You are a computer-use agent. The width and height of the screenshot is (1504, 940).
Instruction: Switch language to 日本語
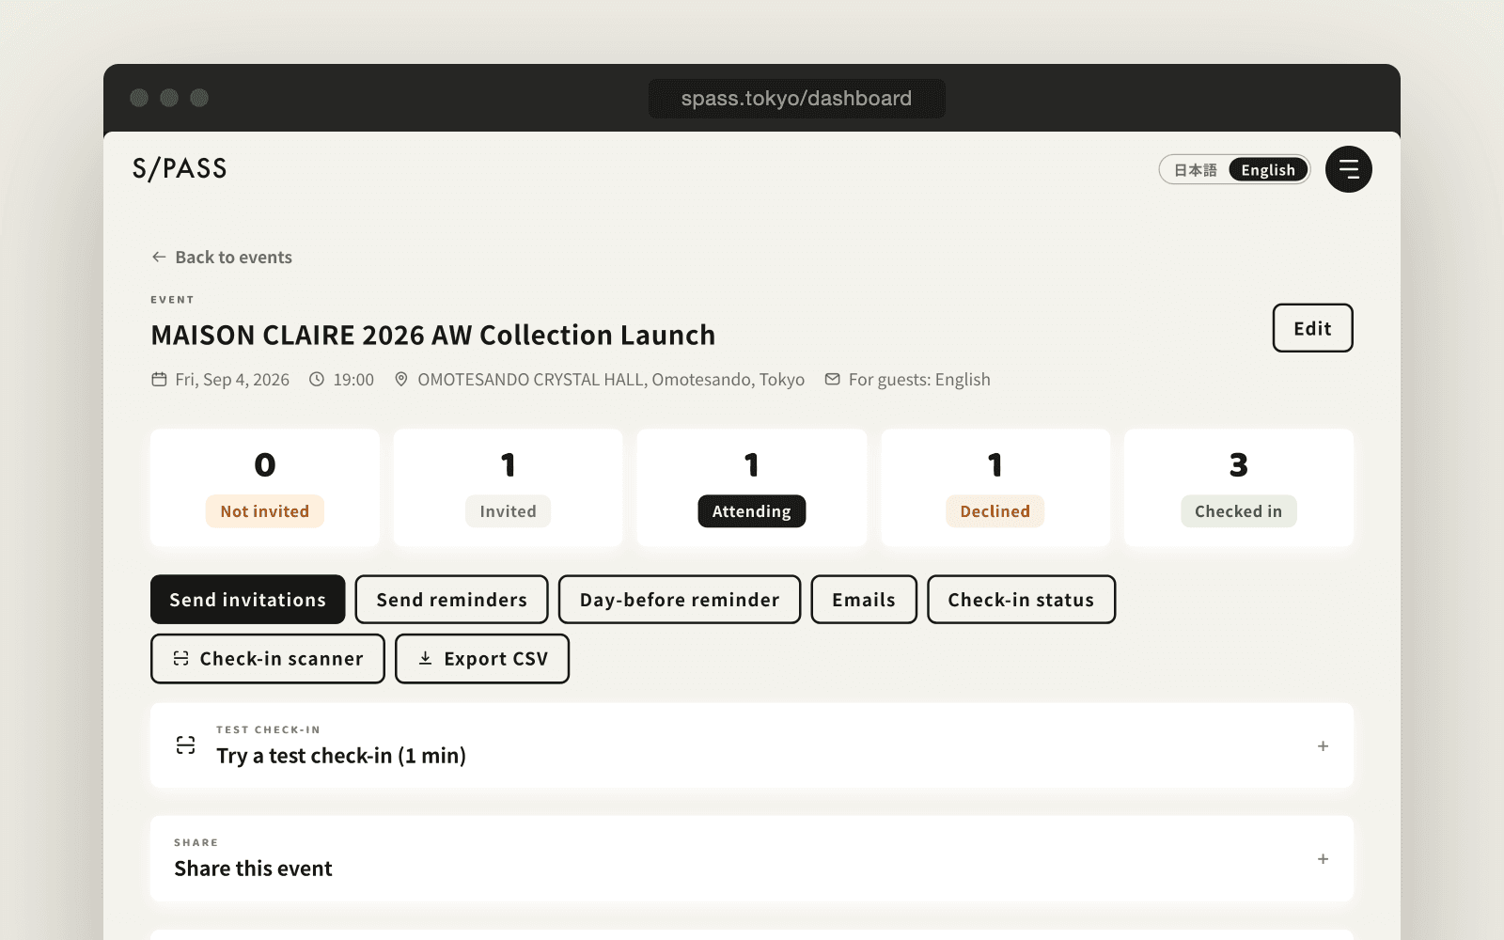tap(1195, 170)
